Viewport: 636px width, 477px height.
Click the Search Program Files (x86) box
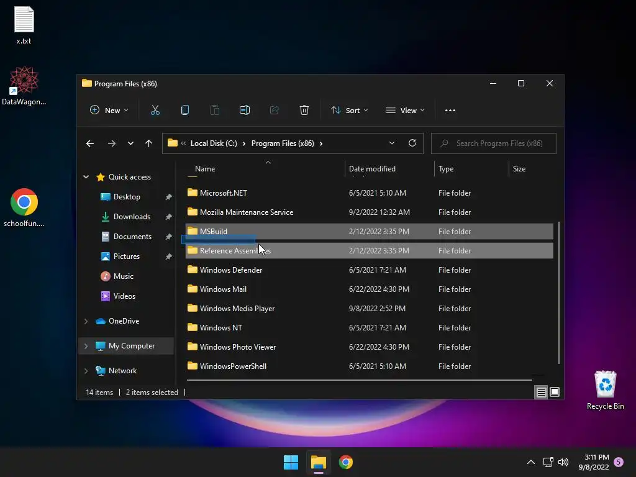click(493, 143)
